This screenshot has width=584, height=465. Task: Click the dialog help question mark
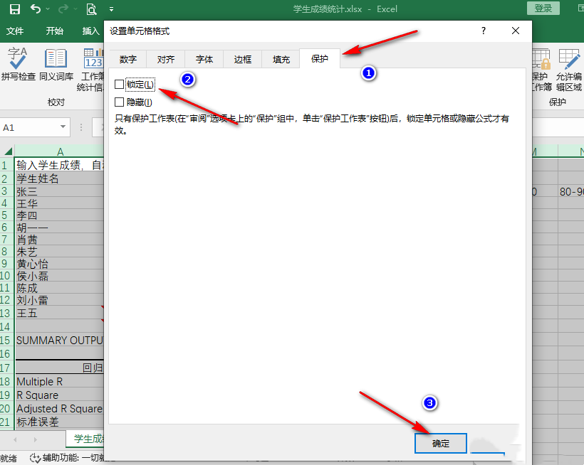pyautogui.click(x=483, y=31)
